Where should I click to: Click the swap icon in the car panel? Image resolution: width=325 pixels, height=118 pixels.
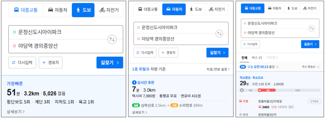click(x=219, y=33)
